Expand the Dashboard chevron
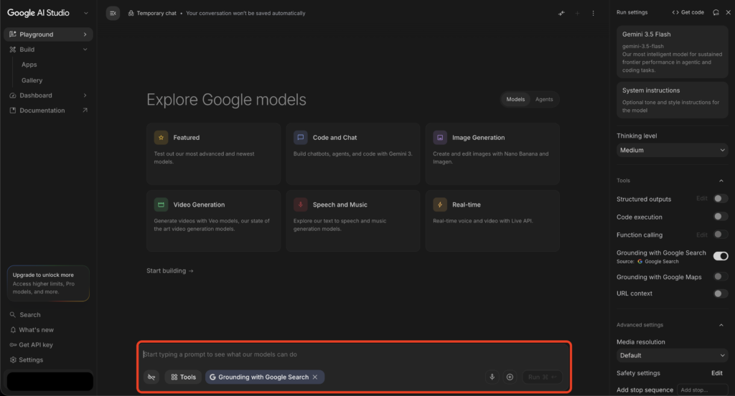This screenshot has width=735, height=396. tap(85, 95)
